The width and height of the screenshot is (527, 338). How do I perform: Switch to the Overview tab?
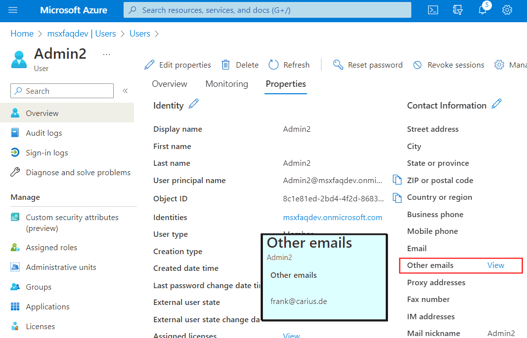[170, 84]
